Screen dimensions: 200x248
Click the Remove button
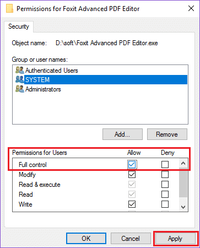[167, 134]
